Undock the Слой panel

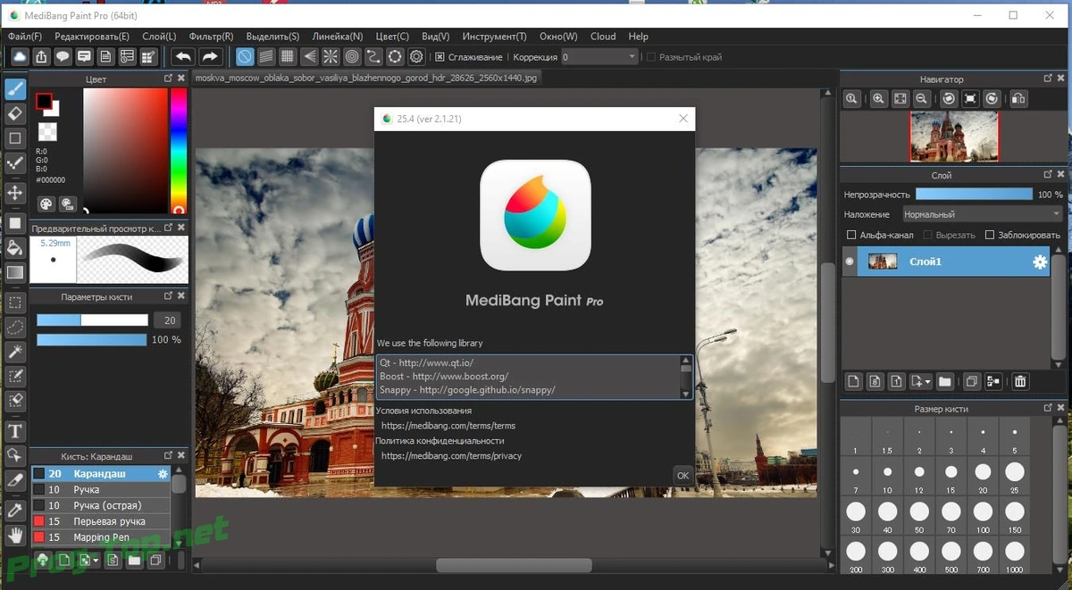coord(1048,175)
